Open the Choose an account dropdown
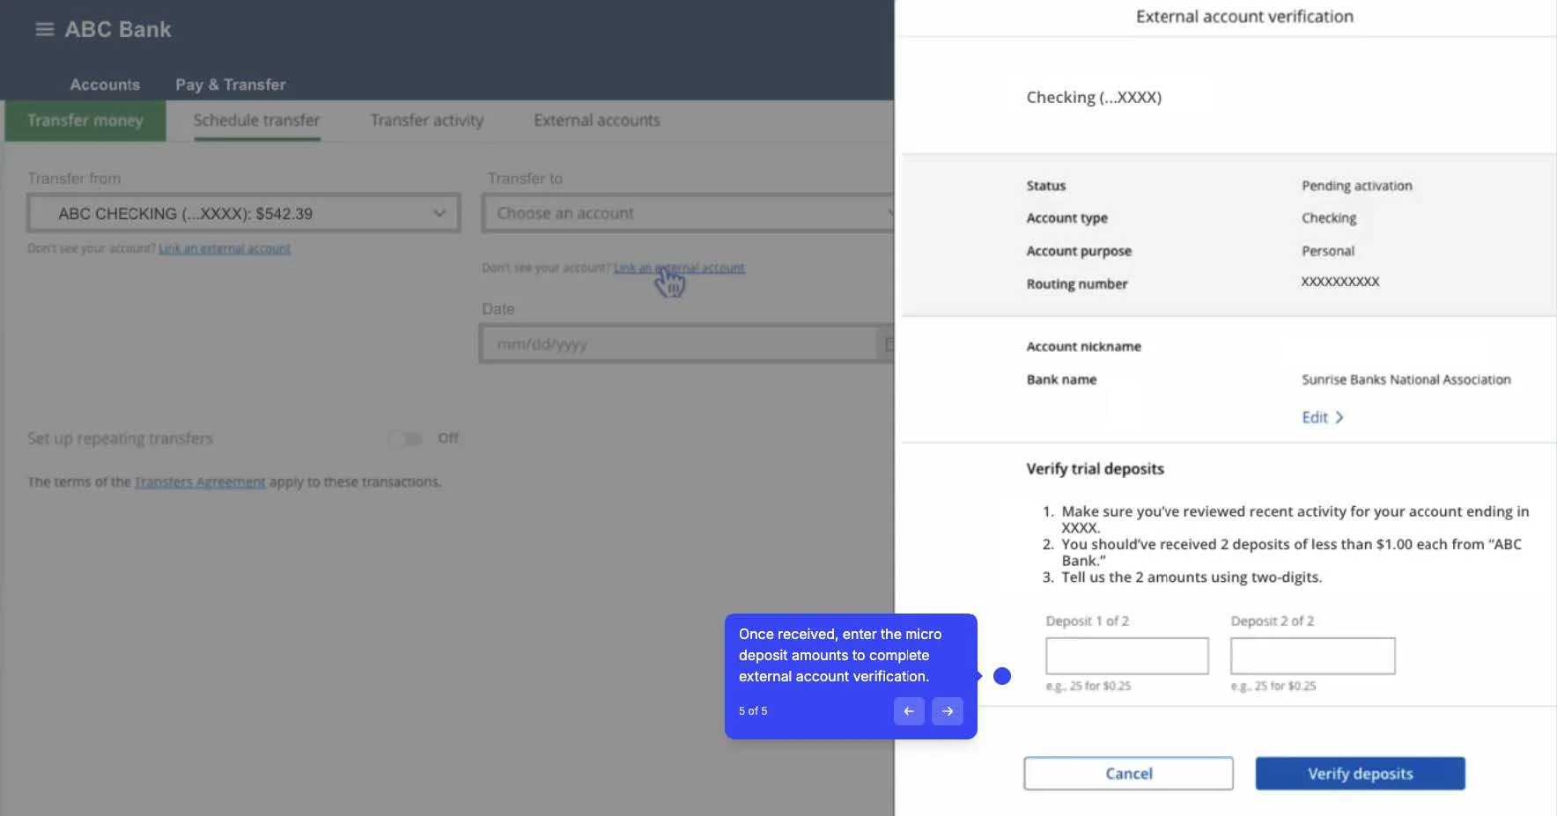The width and height of the screenshot is (1557, 816). (688, 214)
